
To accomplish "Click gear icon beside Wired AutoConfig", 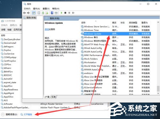I will pos(82,48).
